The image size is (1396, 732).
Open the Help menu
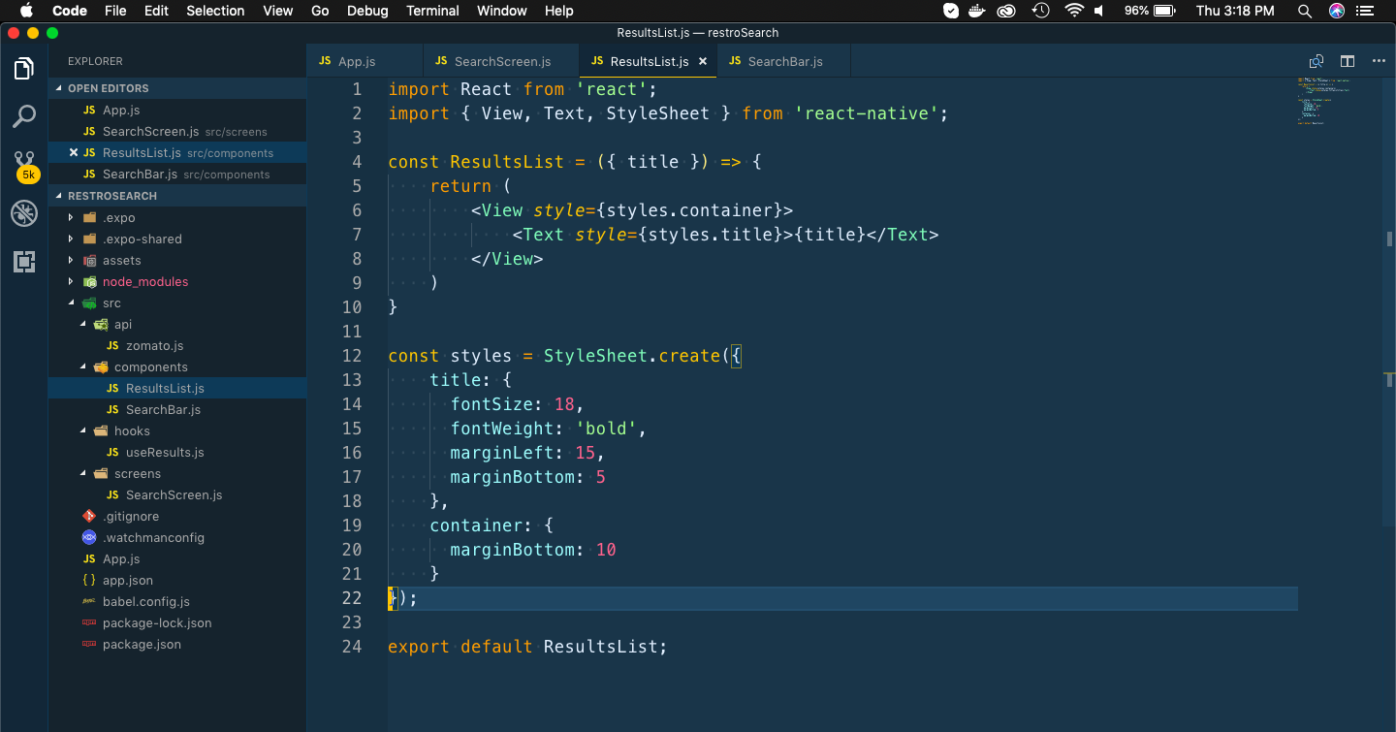coord(559,11)
